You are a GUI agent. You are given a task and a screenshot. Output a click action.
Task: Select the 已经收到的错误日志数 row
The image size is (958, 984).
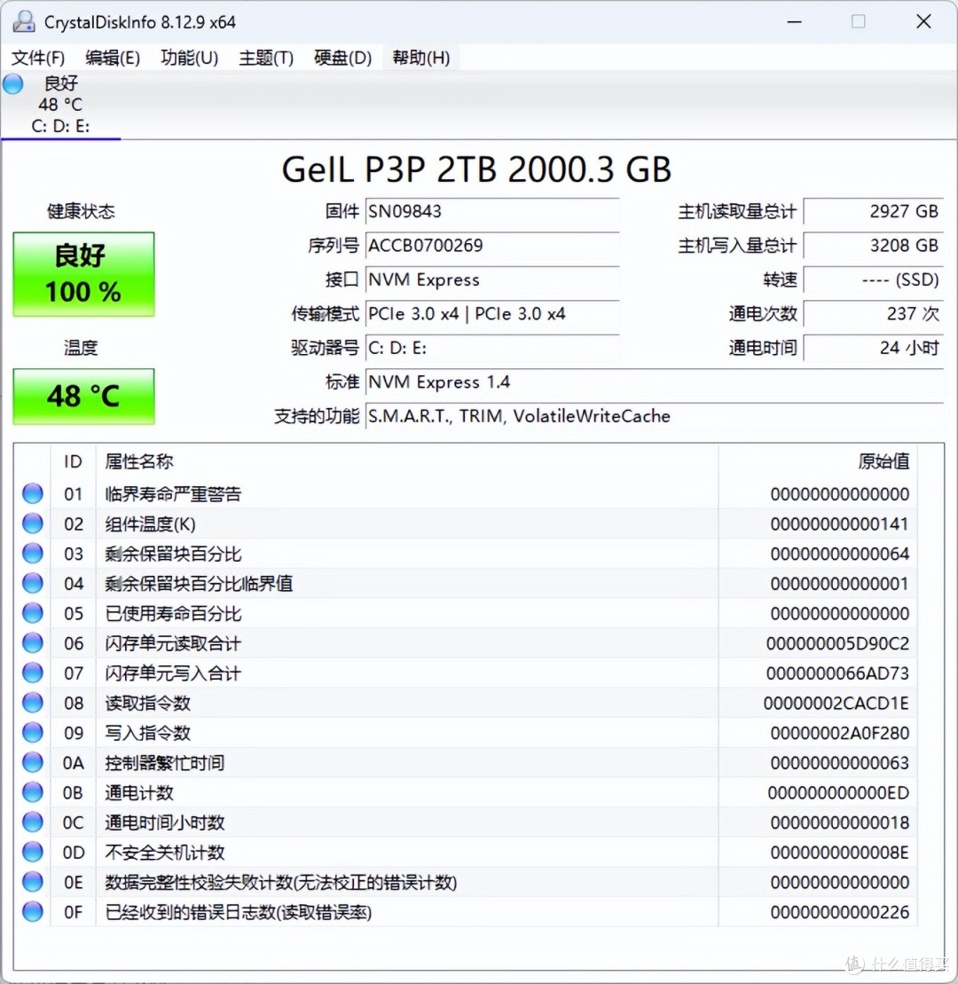click(x=466, y=912)
